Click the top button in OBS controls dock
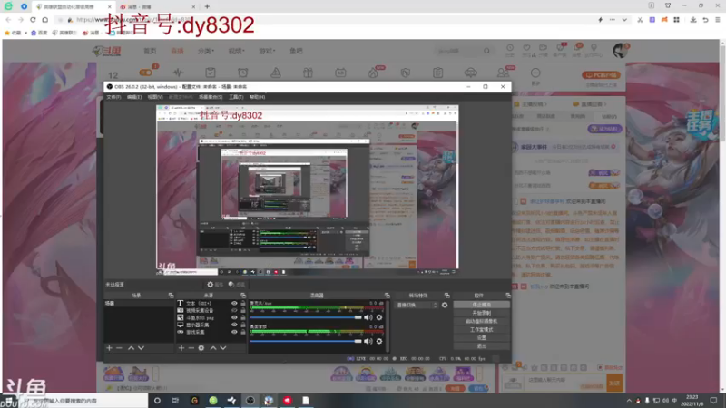The width and height of the screenshot is (726, 408). click(482, 305)
